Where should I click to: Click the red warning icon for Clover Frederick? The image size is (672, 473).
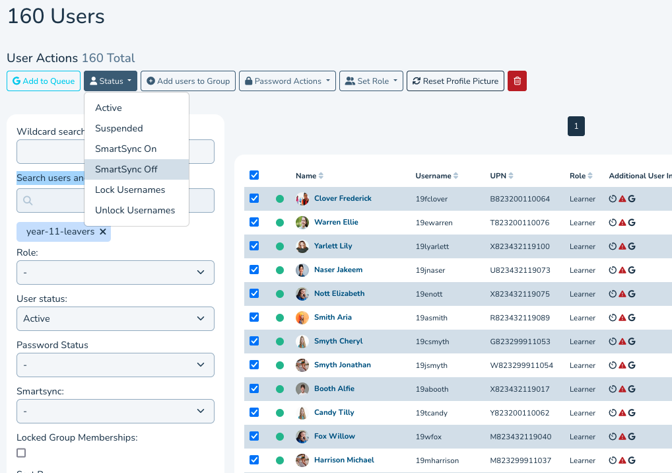(x=622, y=199)
